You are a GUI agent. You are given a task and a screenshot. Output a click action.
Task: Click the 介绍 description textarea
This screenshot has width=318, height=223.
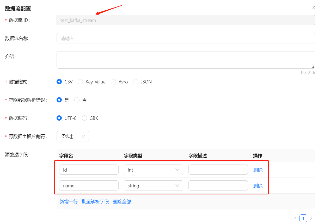click(186, 60)
